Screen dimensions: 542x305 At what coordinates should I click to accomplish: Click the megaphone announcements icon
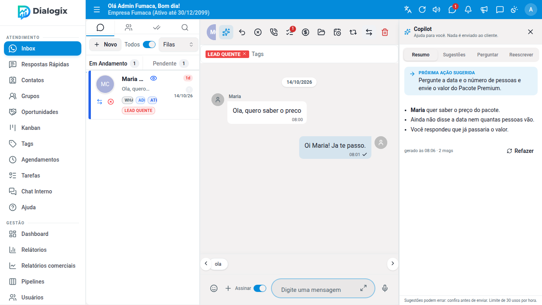coord(484,10)
